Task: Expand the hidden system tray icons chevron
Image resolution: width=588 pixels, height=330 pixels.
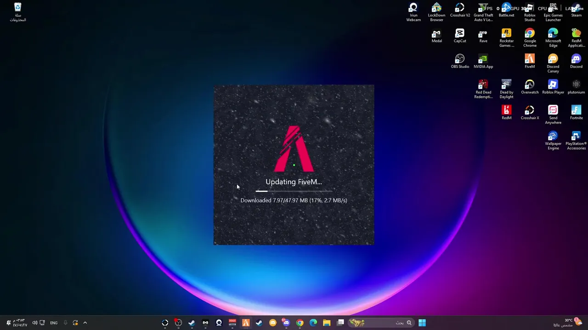Action: coord(85,323)
